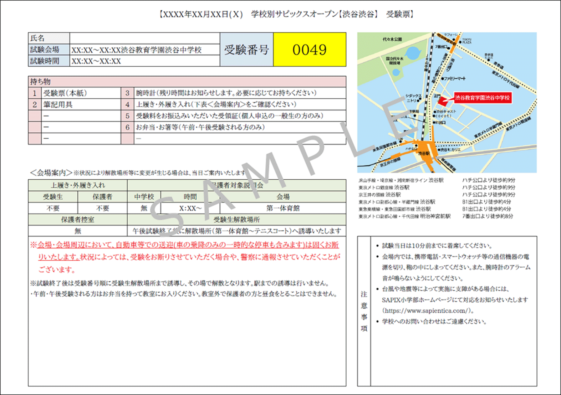Click ファミリーマート on the map
Image resolution: width=561 pixels, height=395 pixels.
454,78
